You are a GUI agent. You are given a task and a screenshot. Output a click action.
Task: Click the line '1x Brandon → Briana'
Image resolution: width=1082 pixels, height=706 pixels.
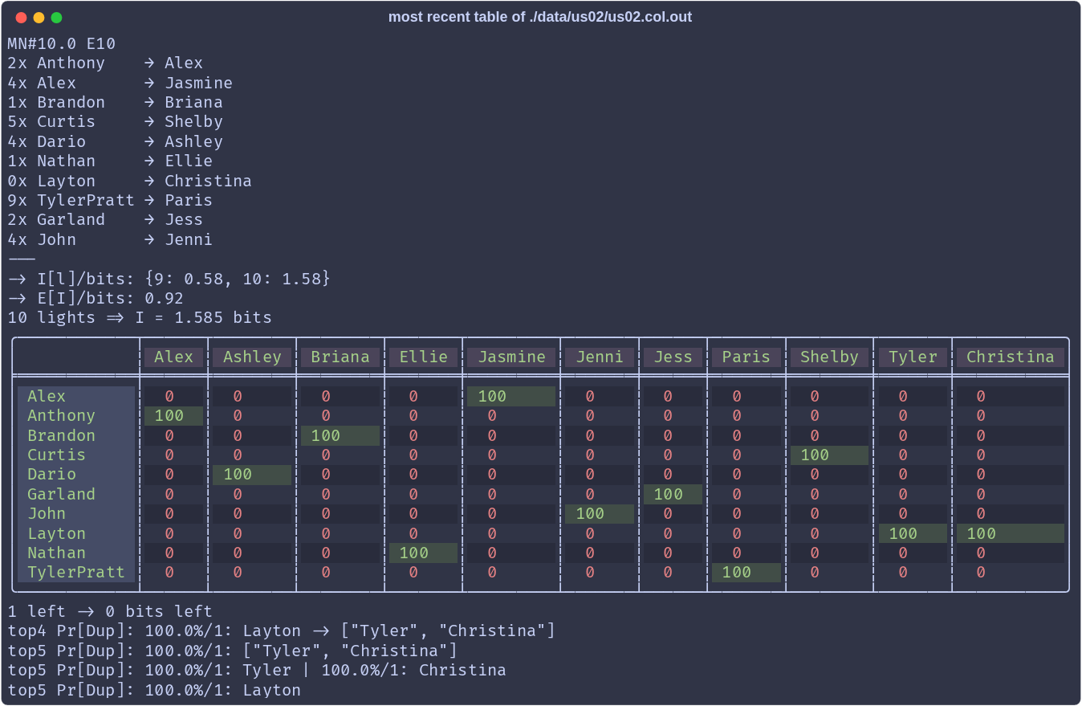point(116,102)
